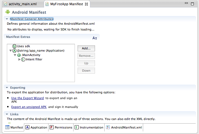The image size is (199, 134).
Task: Click the Instrumentation tab 'I' icon
Action: click(x=77, y=127)
